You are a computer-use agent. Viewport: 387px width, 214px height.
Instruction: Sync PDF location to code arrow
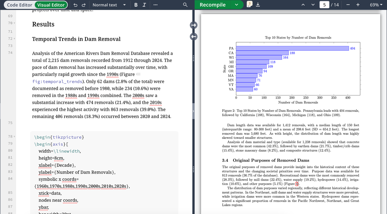pos(193,36)
